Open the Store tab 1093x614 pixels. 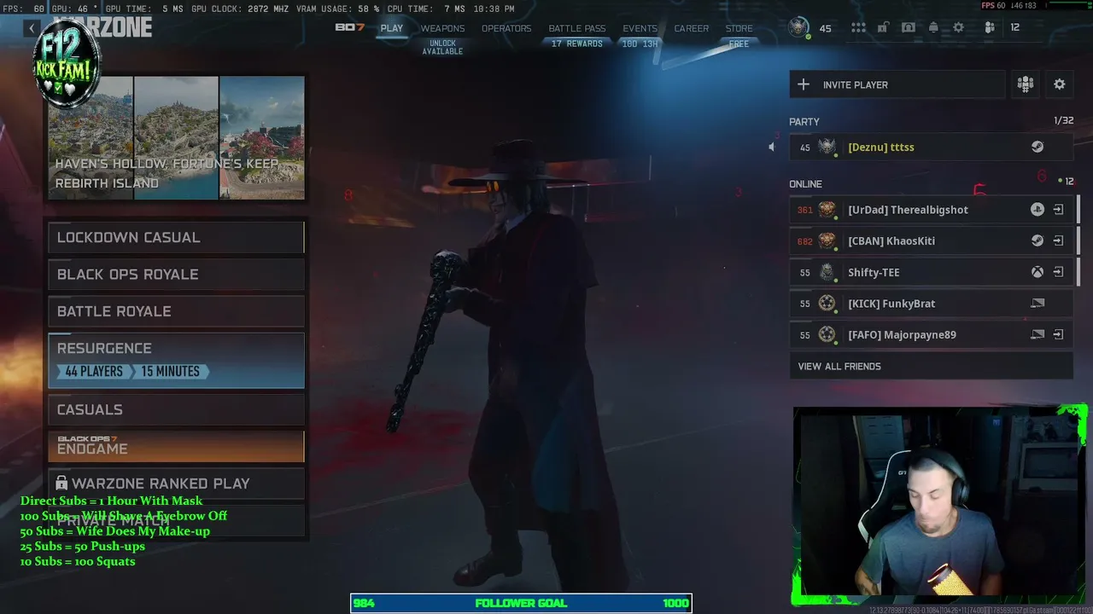(x=739, y=28)
